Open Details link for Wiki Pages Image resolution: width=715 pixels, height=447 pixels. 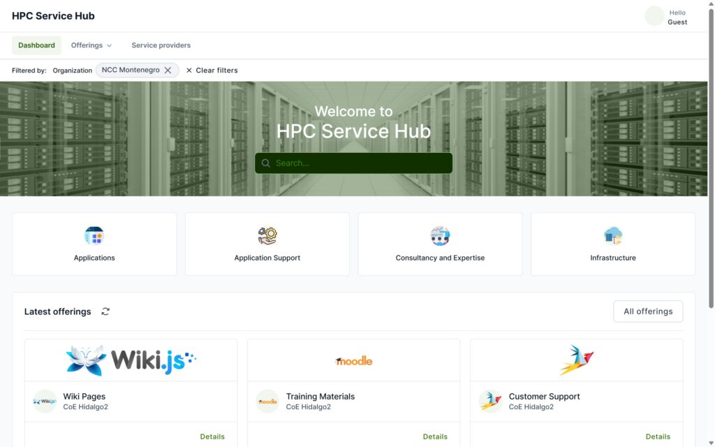(212, 437)
